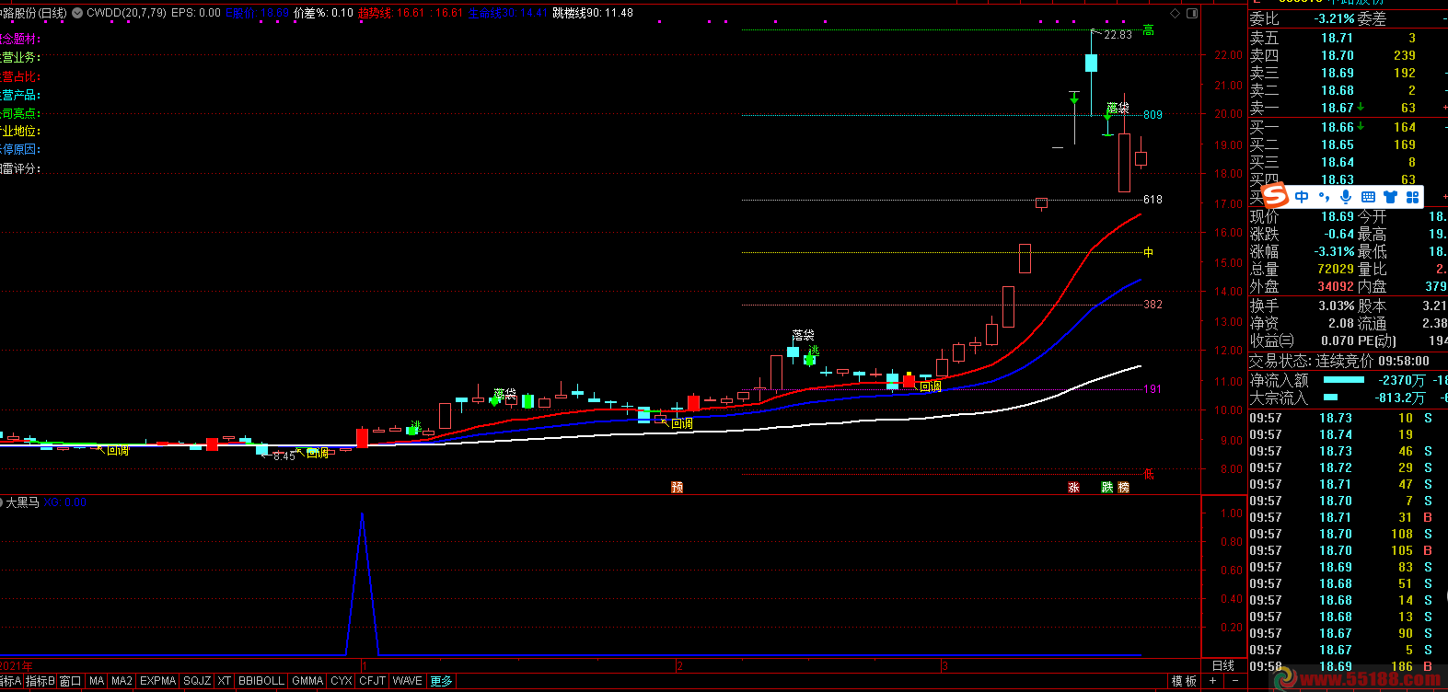
Task: Click the 卖三 18.69 order row
Action: click(x=1348, y=73)
